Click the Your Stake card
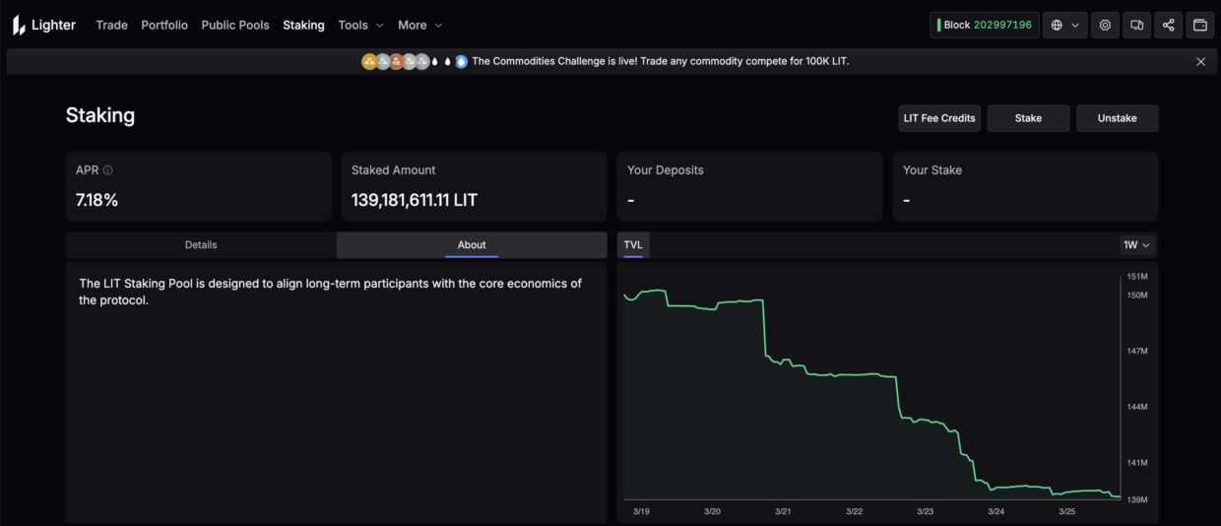This screenshot has height=526, width=1221. [1025, 186]
